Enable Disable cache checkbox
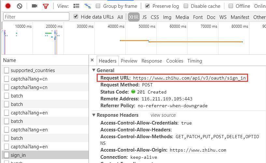Screen dimensions: 266x163 coord(186,6)
